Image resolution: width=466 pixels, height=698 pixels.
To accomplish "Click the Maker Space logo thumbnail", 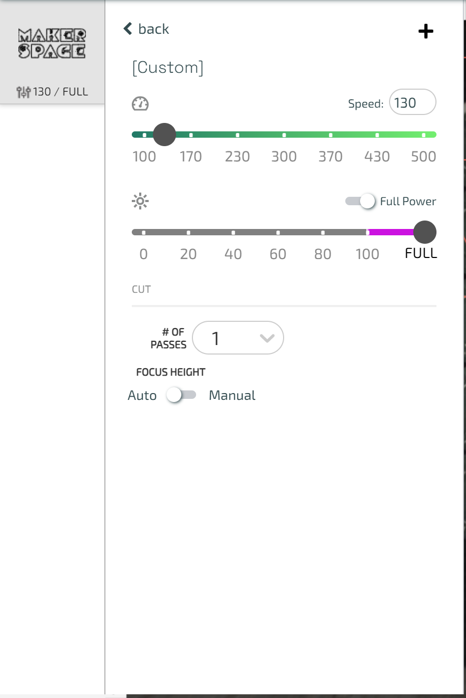I will pyautogui.click(x=52, y=43).
